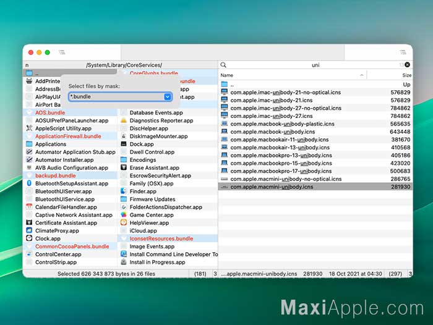Click the HelpViewer.app icon
The height and width of the screenshot is (325, 433).
(x=124, y=222)
